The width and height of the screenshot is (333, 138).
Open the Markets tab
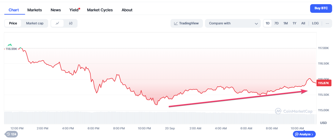[x=34, y=10]
